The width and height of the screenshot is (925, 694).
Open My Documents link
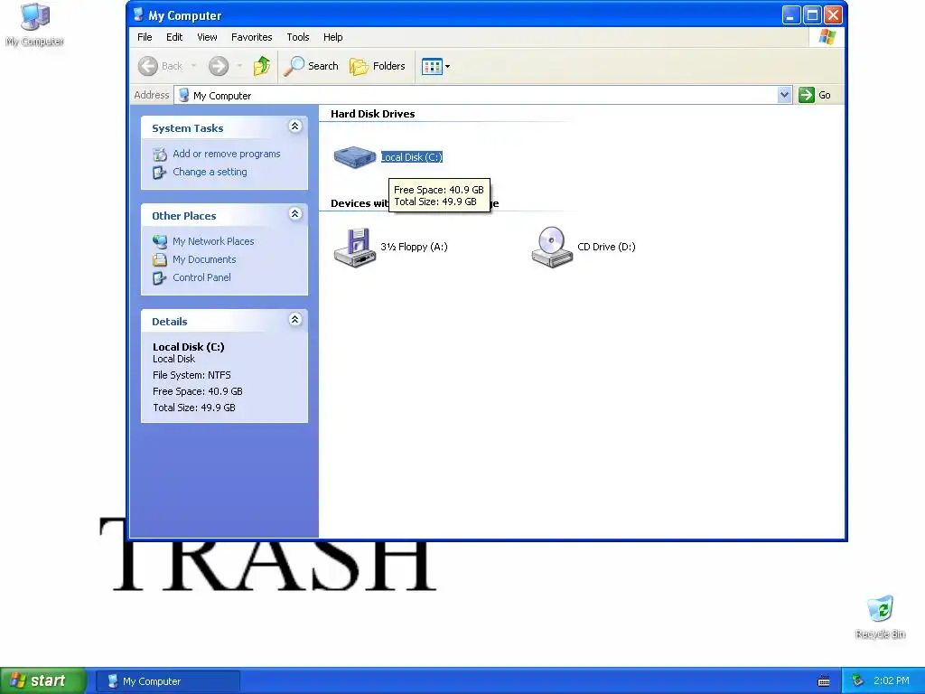tap(204, 259)
